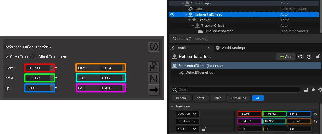Collapse the Tracker tree node
Screen dimensions: 322x134
tap(190, 20)
